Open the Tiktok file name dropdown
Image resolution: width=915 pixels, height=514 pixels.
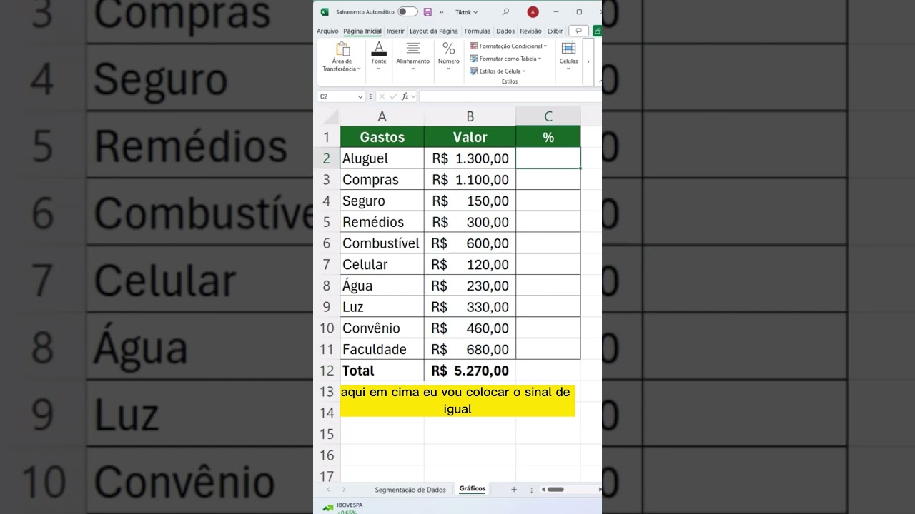[467, 12]
